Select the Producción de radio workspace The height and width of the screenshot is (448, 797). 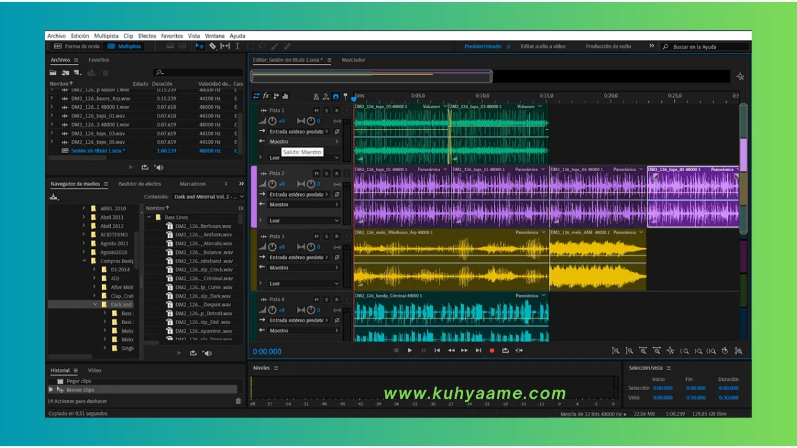608,46
